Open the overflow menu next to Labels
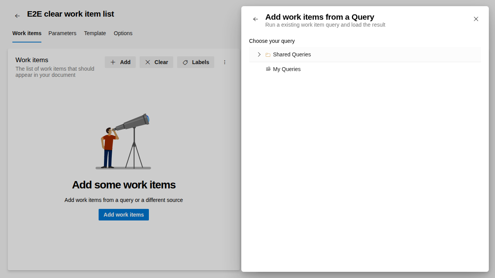 coord(225,62)
